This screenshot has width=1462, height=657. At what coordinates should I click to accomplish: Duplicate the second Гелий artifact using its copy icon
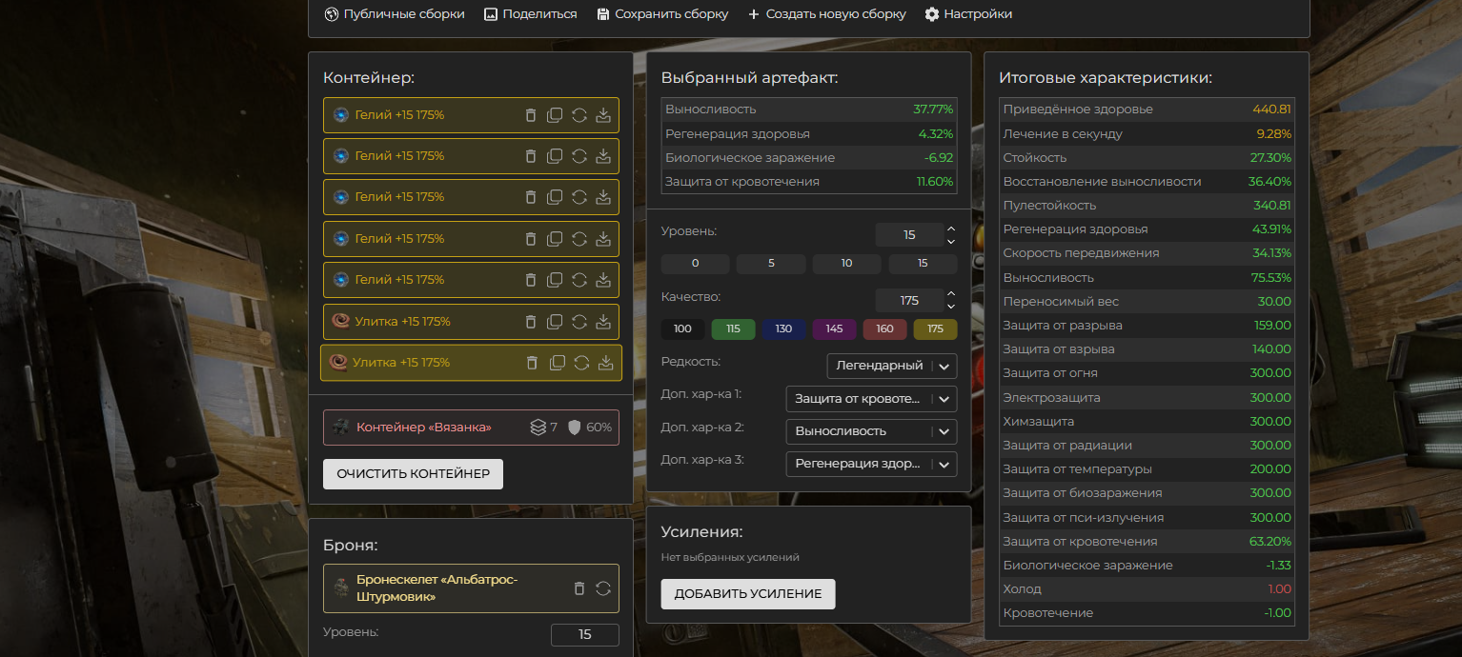coord(555,156)
